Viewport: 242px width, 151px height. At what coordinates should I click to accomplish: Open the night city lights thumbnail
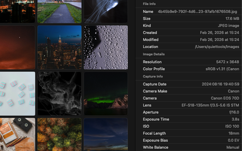point(18,11)
